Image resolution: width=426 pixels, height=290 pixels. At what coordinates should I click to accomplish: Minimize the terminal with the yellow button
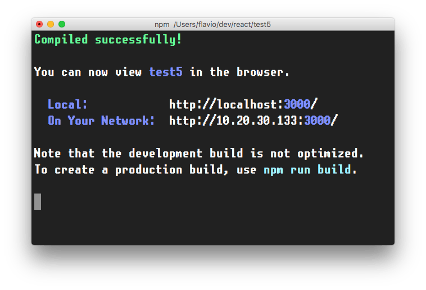51,24
